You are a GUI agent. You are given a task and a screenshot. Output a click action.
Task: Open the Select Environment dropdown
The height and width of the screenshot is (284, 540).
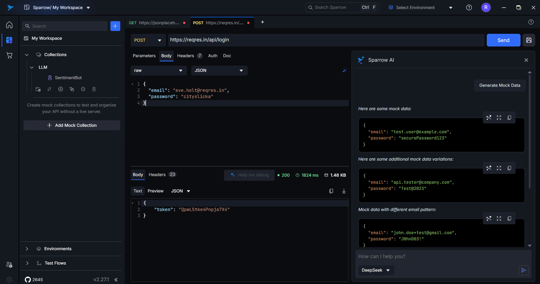(420, 8)
